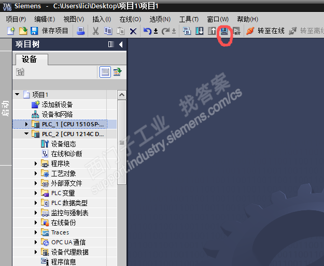Click the start runtime RT icon

(x=236, y=31)
